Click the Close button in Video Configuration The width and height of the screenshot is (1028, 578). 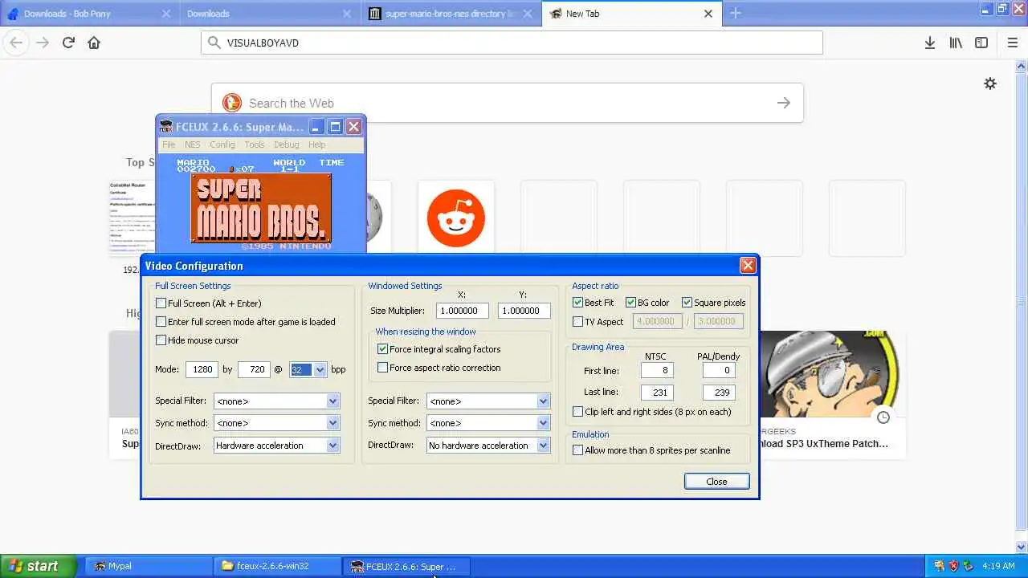[x=716, y=482]
